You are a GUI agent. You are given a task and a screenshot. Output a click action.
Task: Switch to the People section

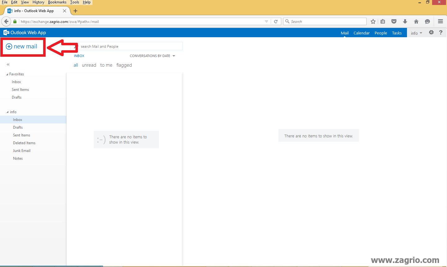[x=381, y=33]
